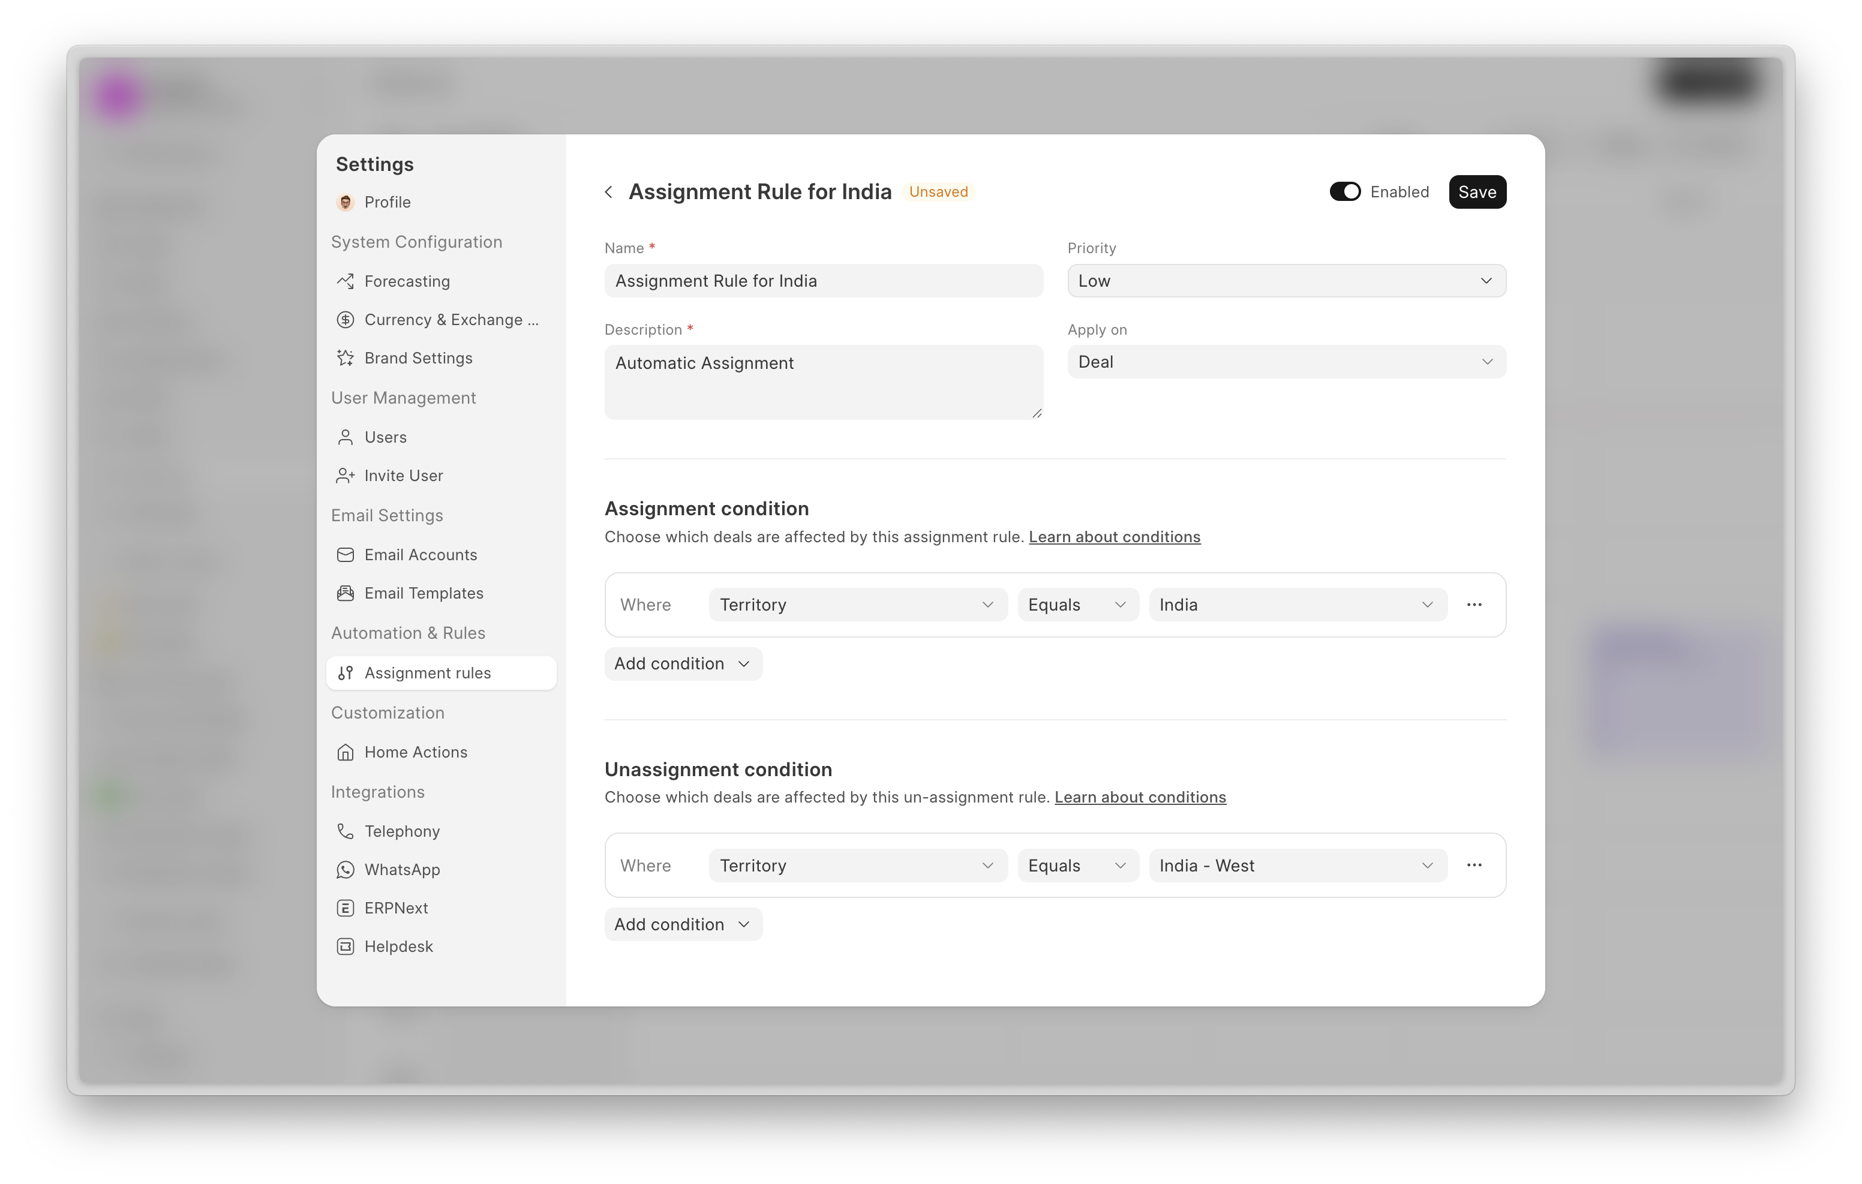Image resolution: width=1862 pixels, height=1184 pixels.
Task: Click the Email Templates icon
Action: click(345, 593)
